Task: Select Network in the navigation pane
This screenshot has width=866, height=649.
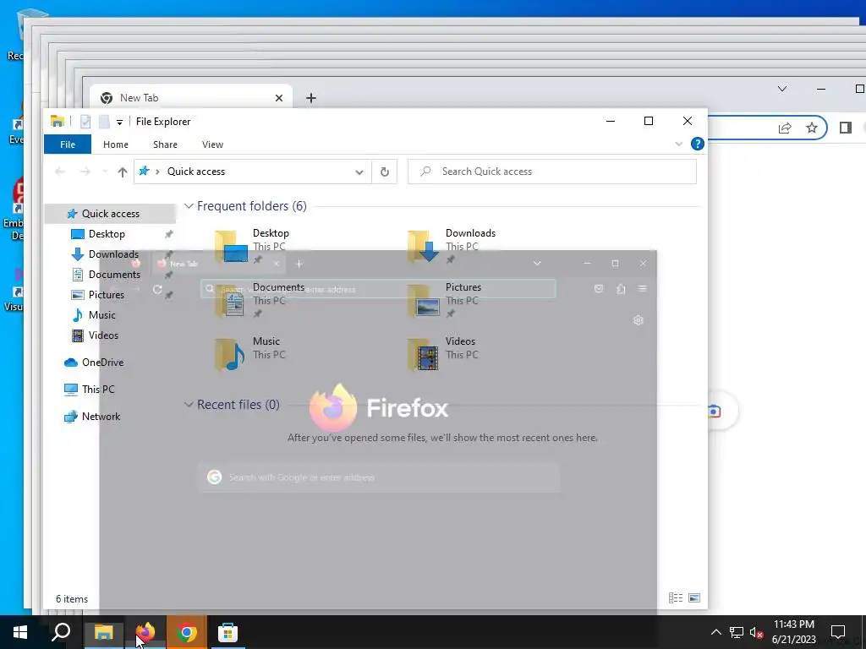Action: pyautogui.click(x=101, y=417)
